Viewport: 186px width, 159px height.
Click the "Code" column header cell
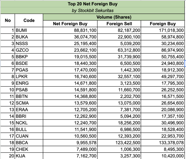(x=29, y=20)
